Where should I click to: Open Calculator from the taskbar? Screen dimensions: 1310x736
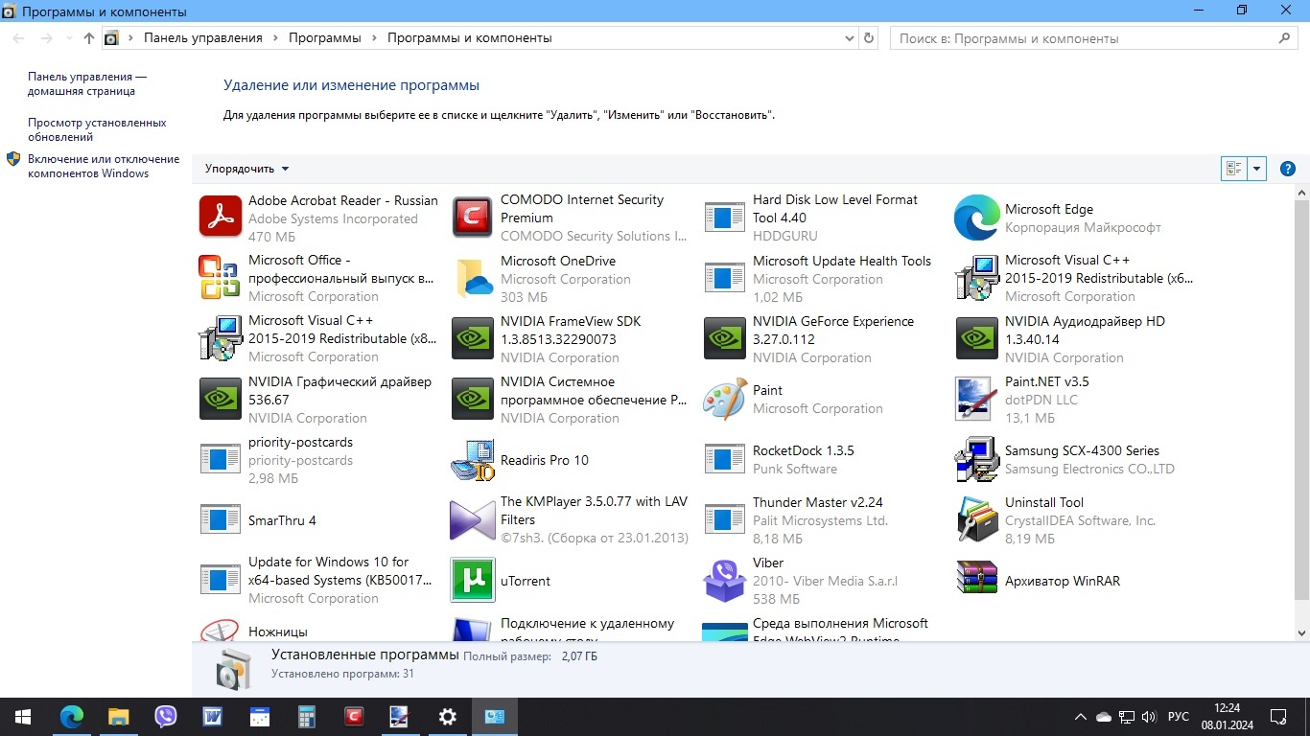(x=307, y=716)
